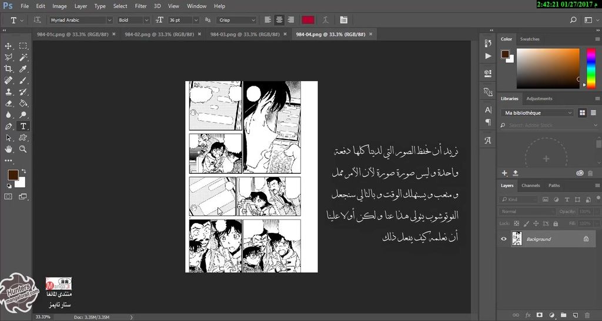Viewport: 602px width, 321px height.
Task: Open the History panel icon
Action: 488,43
